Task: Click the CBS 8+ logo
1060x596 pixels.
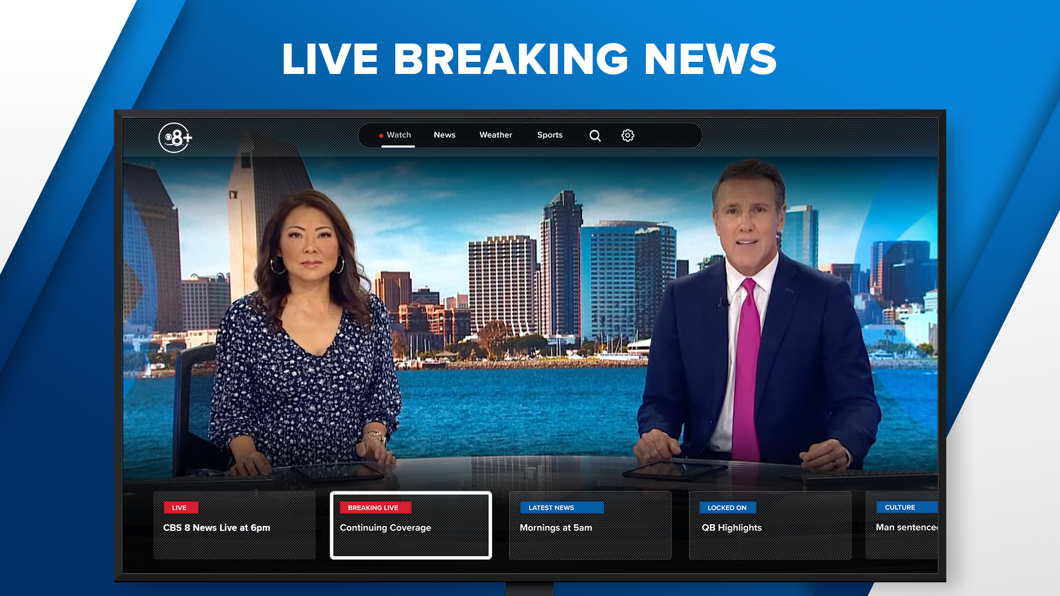Action: [175, 137]
